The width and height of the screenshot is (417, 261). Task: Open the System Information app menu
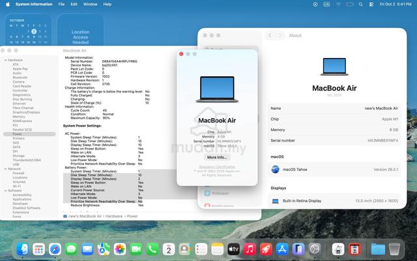point(34,5)
